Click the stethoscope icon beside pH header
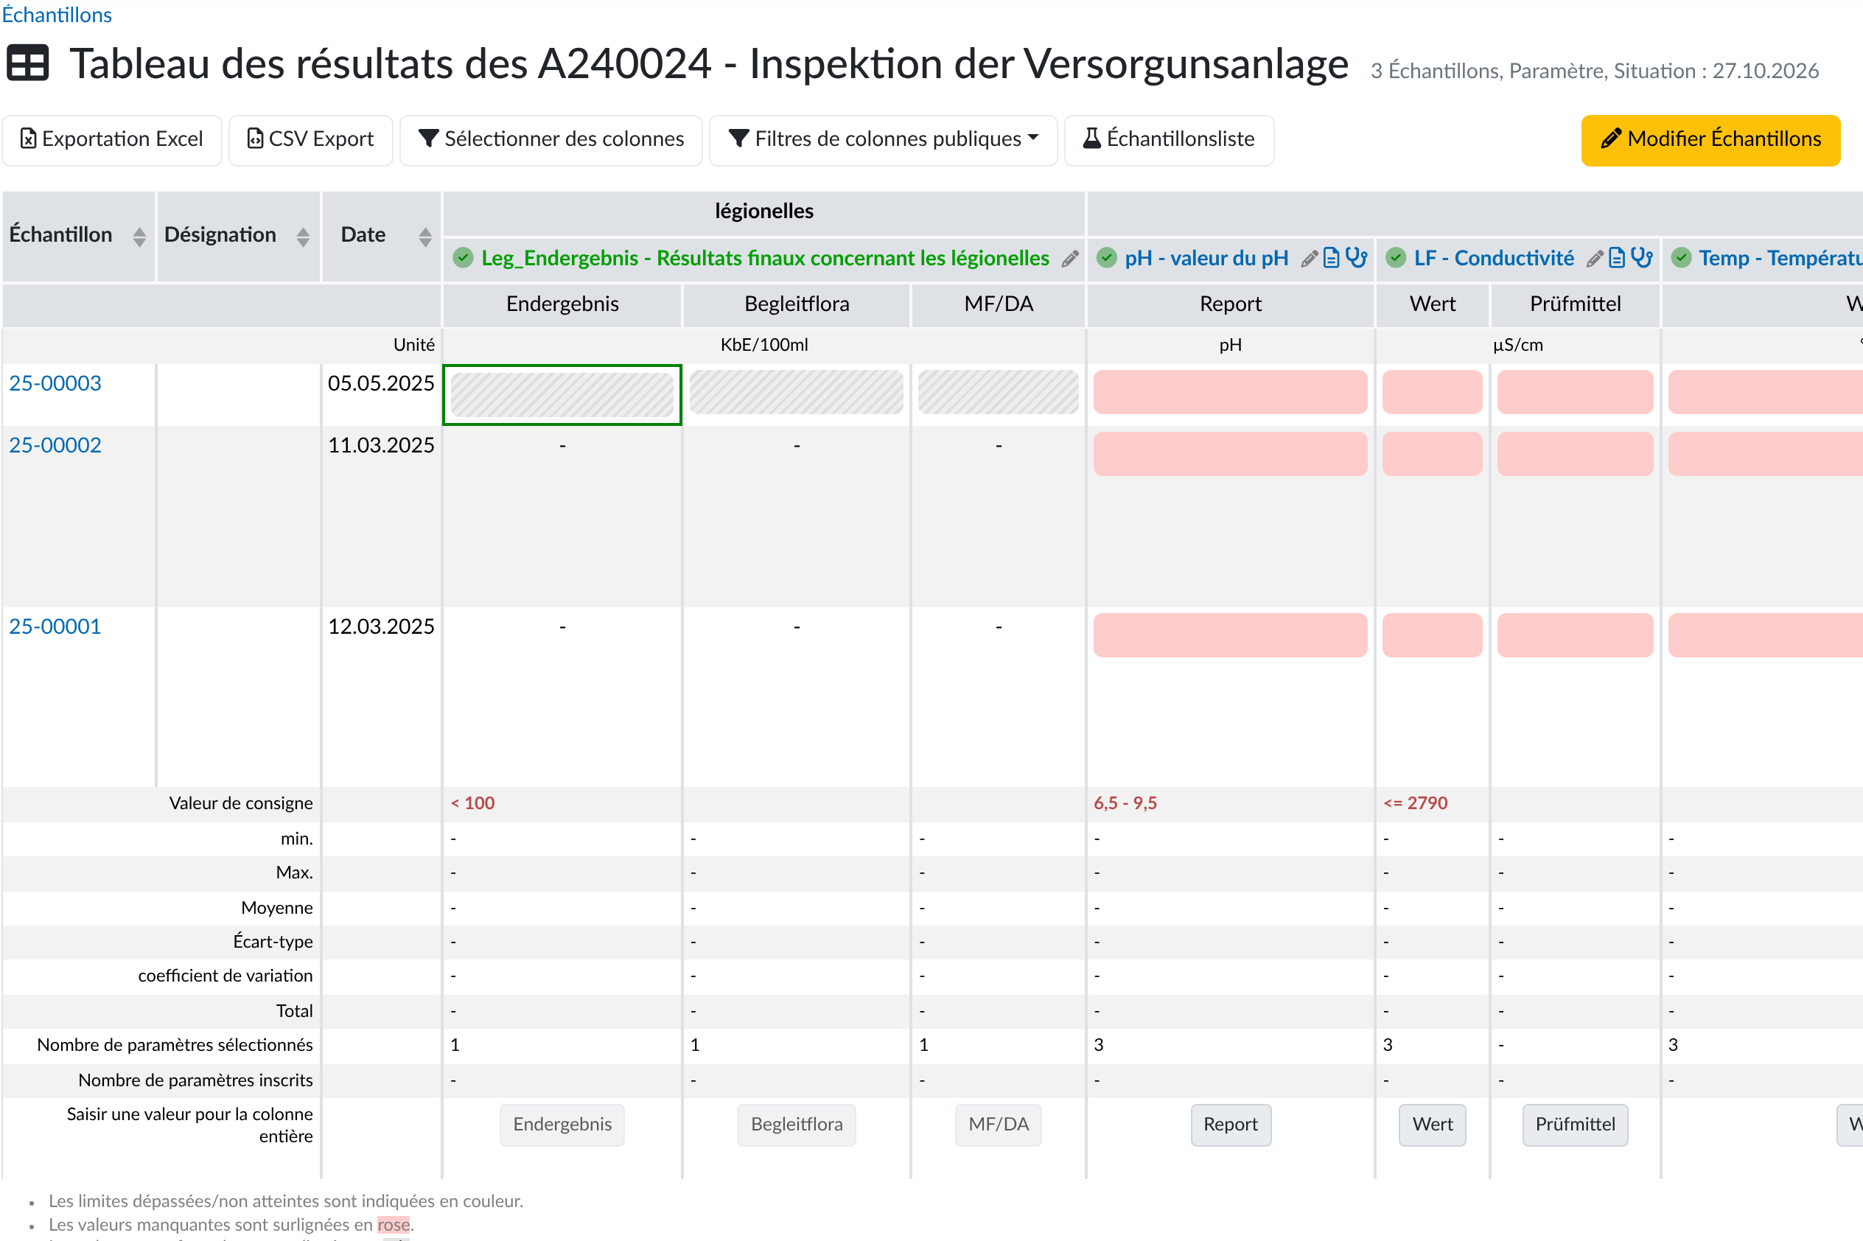 1356,258
